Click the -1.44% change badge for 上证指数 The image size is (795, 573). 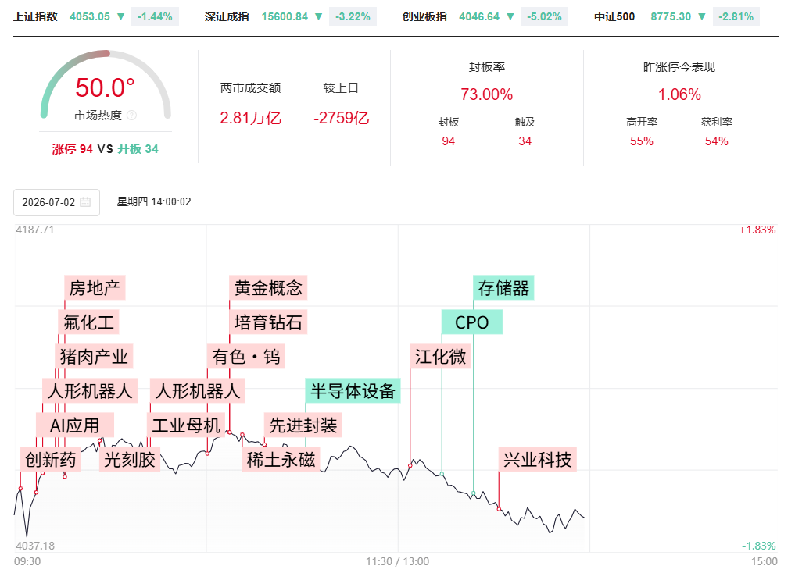[x=155, y=16]
